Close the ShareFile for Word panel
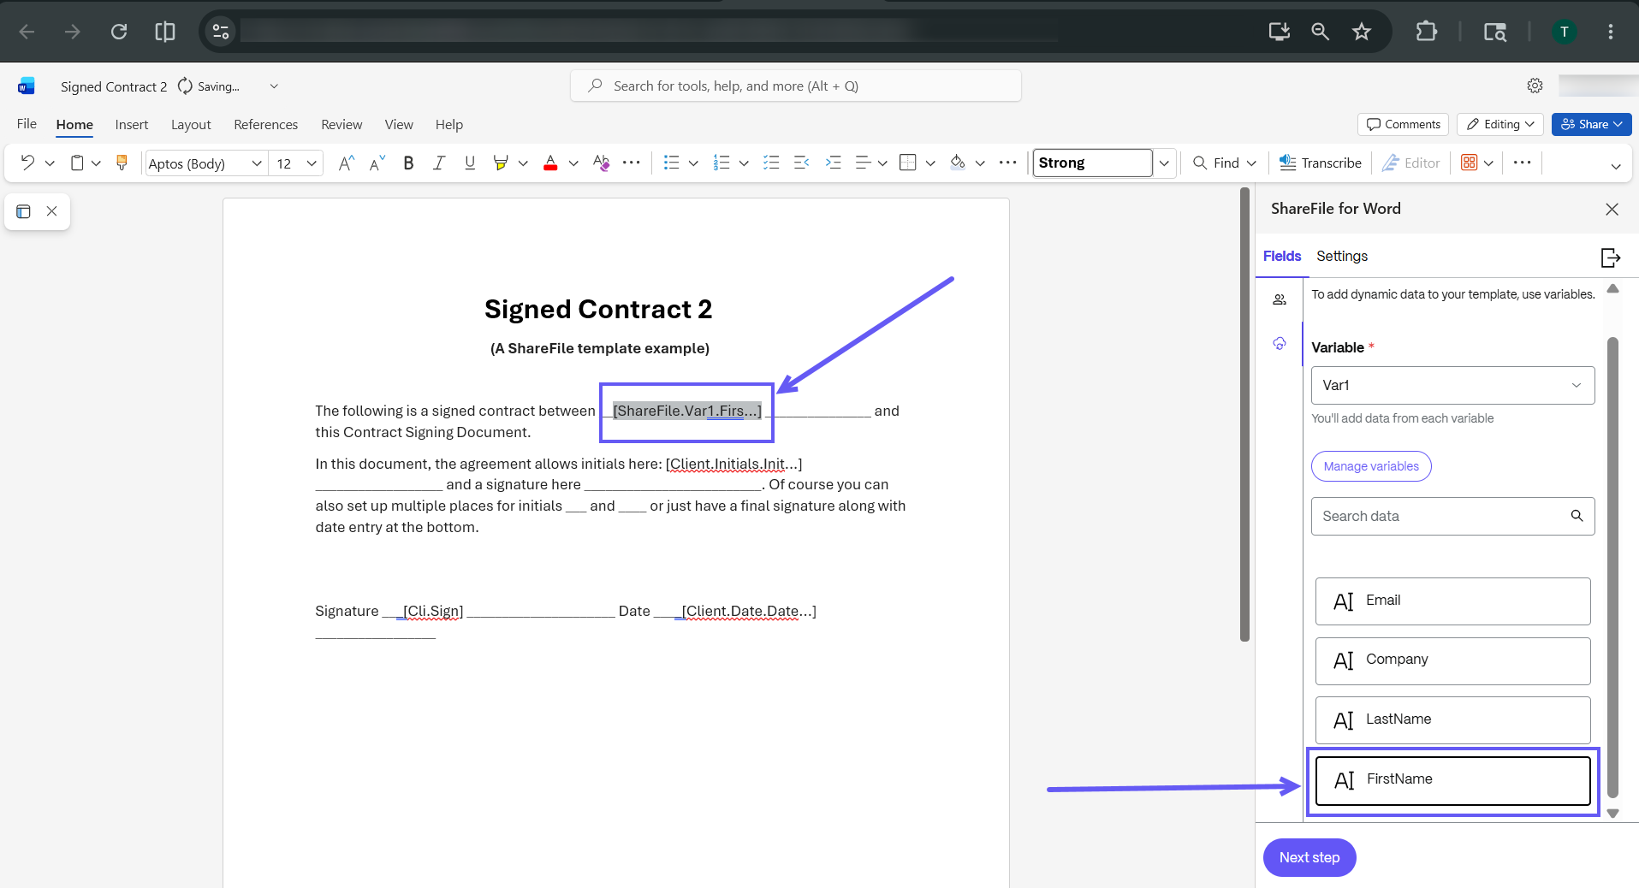 pos(1612,209)
